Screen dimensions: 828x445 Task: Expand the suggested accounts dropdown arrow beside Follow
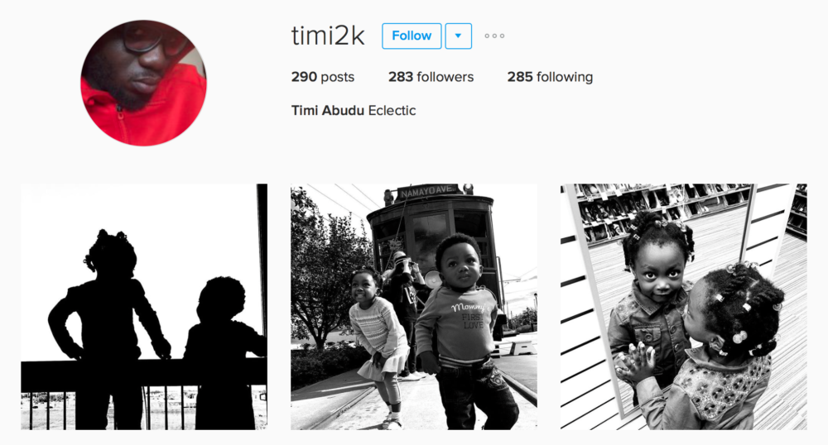click(459, 36)
